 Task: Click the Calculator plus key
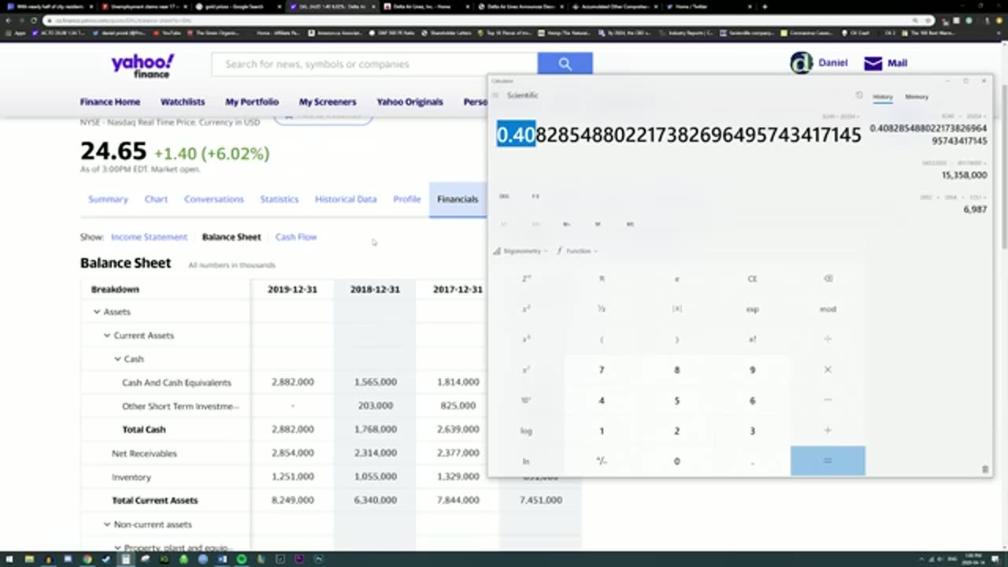[828, 431]
